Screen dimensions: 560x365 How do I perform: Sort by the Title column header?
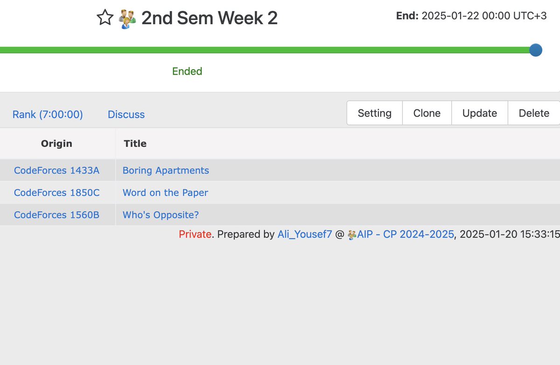click(135, 144)
